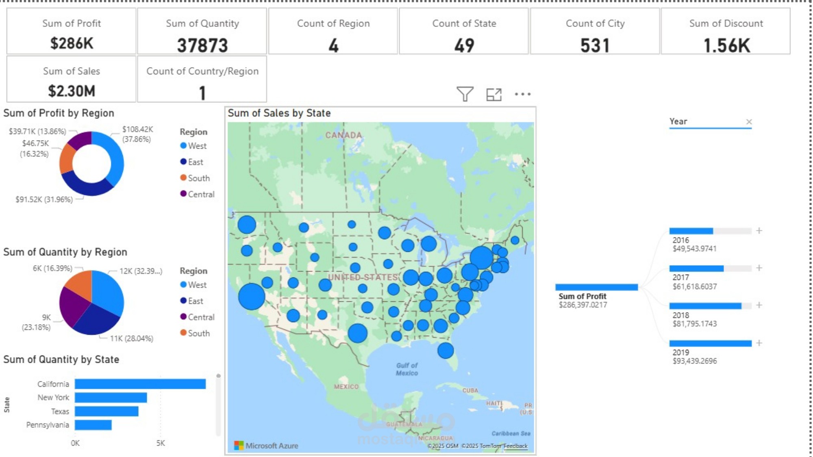Click the Microsoft Azure logo on map
Image resolution: width=813 pixels, height=457 pixels.
click(x=266, y=446)
